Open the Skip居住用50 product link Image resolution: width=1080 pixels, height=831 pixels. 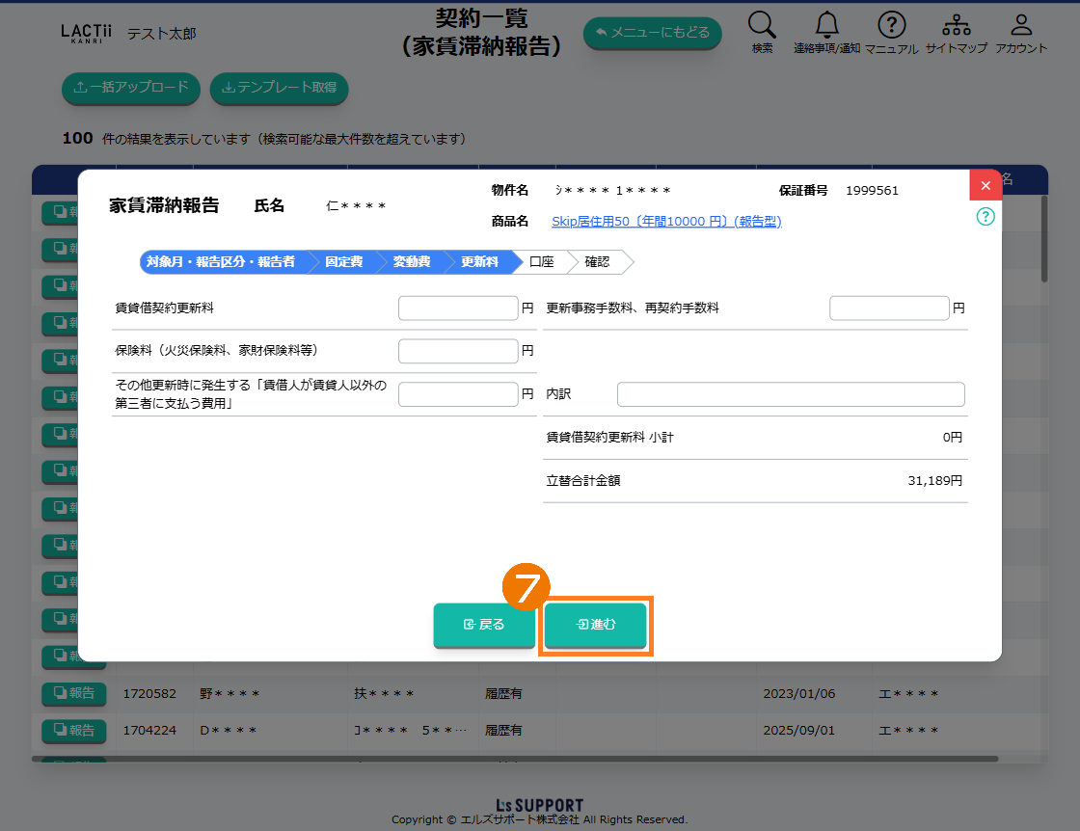tap(666, 222)
